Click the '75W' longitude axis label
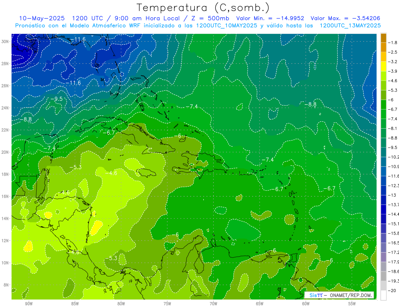 click(167, 304)
